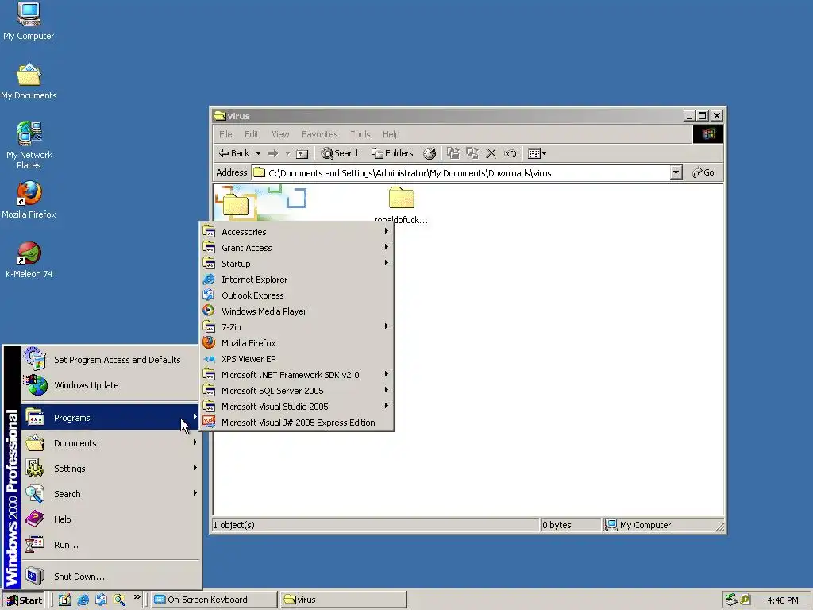Screen dimensions: 813x610
Task: Open Search in the Start menu
Action: (x=110, y=494)
